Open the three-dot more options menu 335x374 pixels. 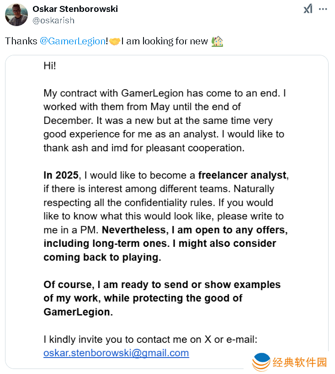coord(323,9)
